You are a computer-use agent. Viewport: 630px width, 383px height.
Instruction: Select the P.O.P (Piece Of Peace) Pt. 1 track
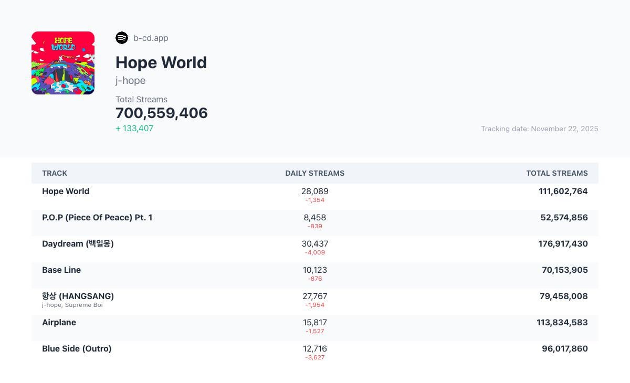click(x=97, y=218)
